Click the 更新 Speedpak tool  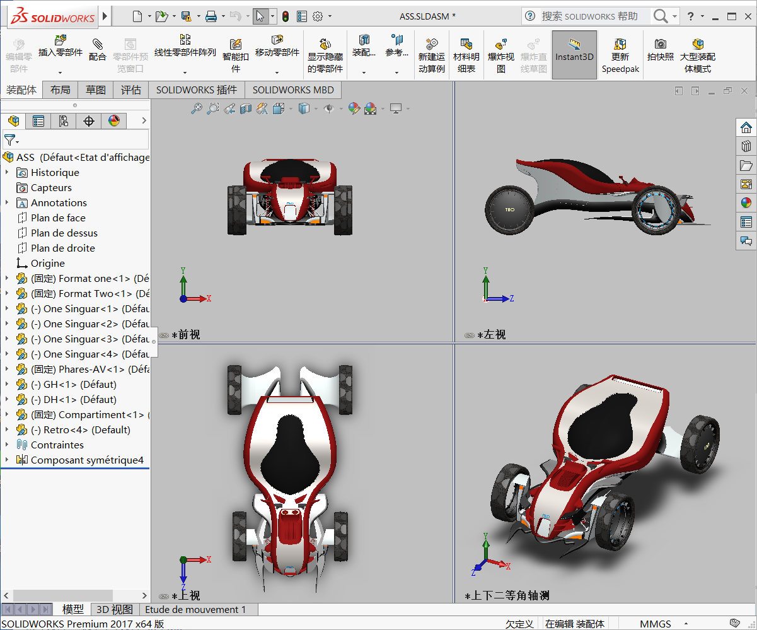[620, 55]
